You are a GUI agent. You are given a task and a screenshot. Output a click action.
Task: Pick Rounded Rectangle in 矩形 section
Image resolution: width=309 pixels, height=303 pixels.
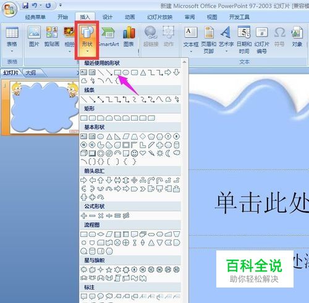point(92,118)
